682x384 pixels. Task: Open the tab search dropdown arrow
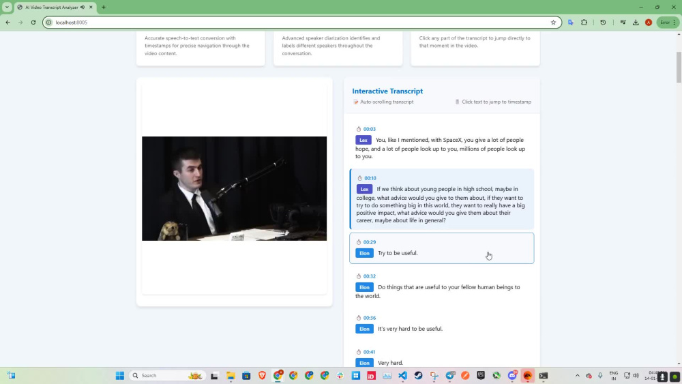coord(7,7)
